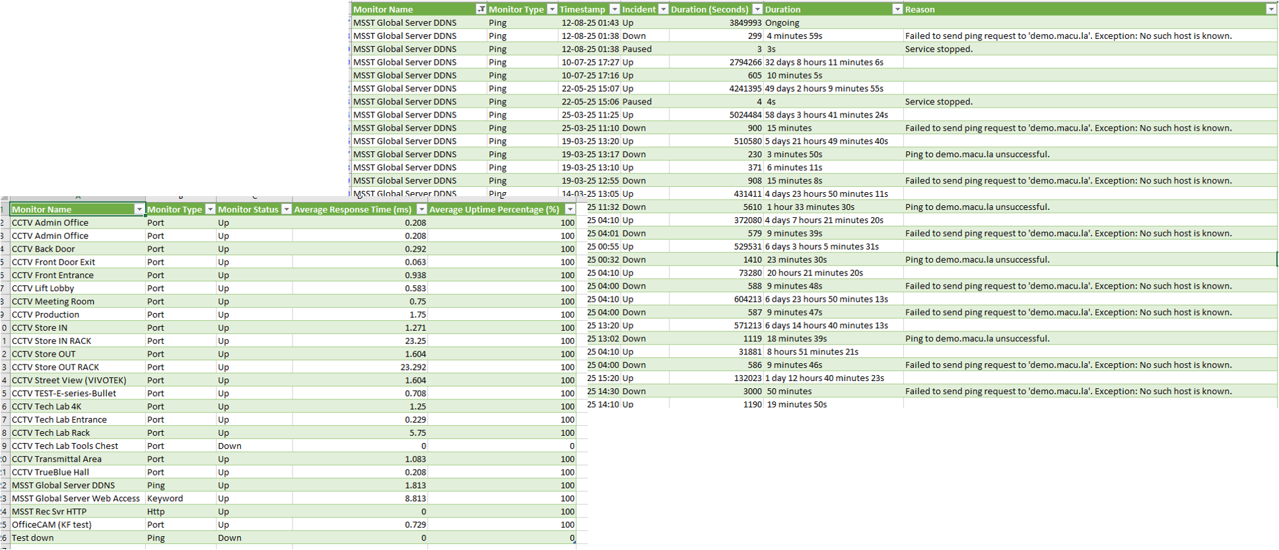Image resolution: width=1279 pixels, height=550 pixels.
Task: Open the Monitor Status filter dropdown
Action: [286, 209]
